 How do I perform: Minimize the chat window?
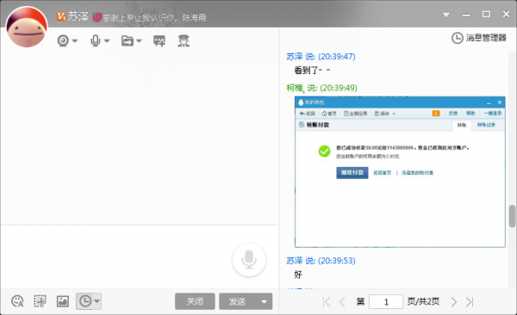(x=466, y=15)
